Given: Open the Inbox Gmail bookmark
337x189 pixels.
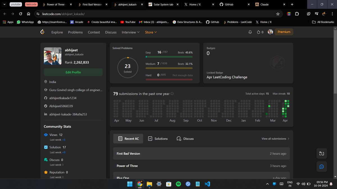Looking at the screenshot, I should coord(154,22).
